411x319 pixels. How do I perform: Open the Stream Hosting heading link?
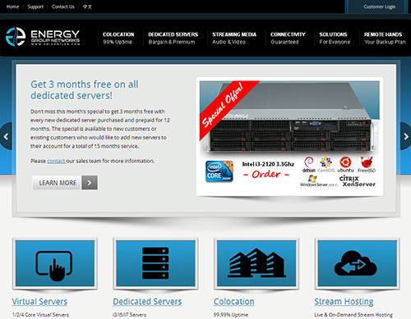point(344,301)
